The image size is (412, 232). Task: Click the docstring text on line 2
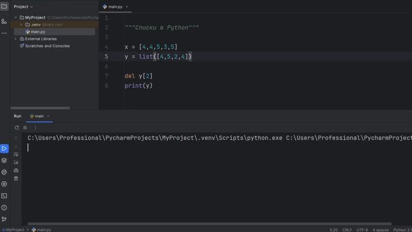(162, 28)
